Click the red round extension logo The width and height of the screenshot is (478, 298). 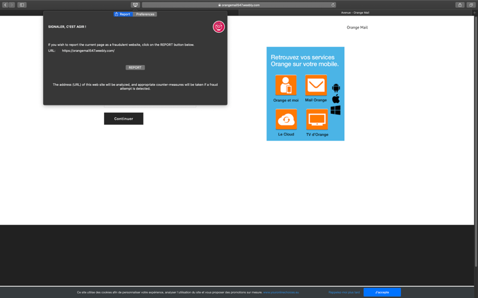tap(219, 27)
